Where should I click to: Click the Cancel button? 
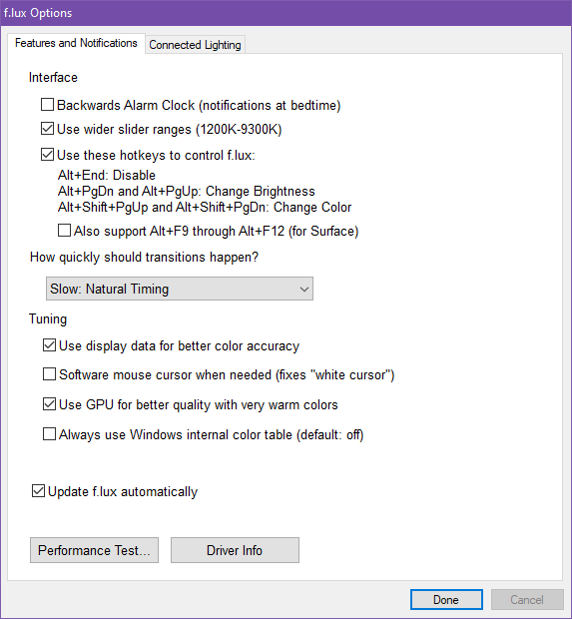click(527, 600)
